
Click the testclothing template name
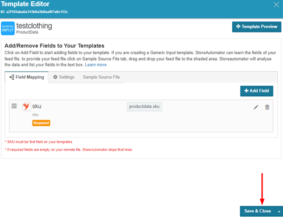pos(34,26)
